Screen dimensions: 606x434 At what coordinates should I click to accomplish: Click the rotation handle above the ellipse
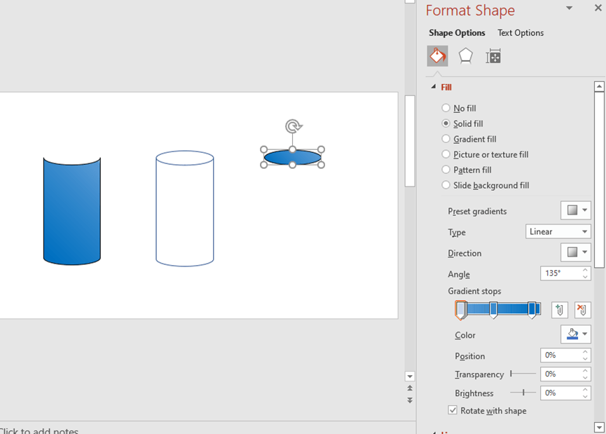pos(293,126)
